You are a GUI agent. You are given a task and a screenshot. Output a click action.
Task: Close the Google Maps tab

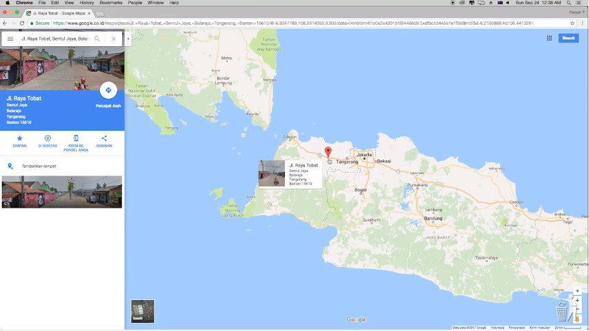click(x=89, y=13)
